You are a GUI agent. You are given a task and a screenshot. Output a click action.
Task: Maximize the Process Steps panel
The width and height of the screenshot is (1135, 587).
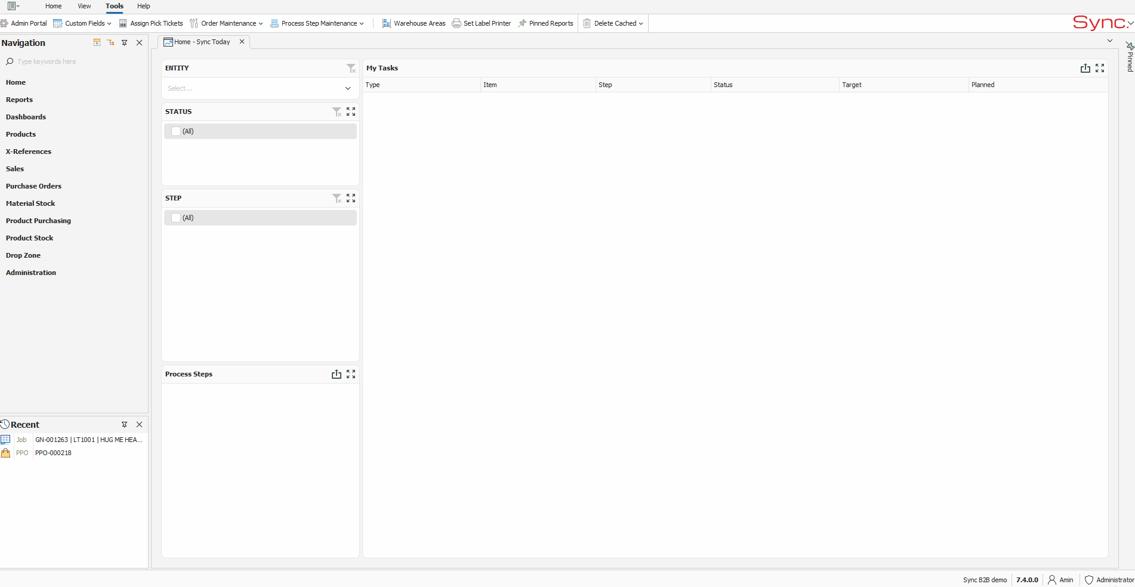click(351, 374)
